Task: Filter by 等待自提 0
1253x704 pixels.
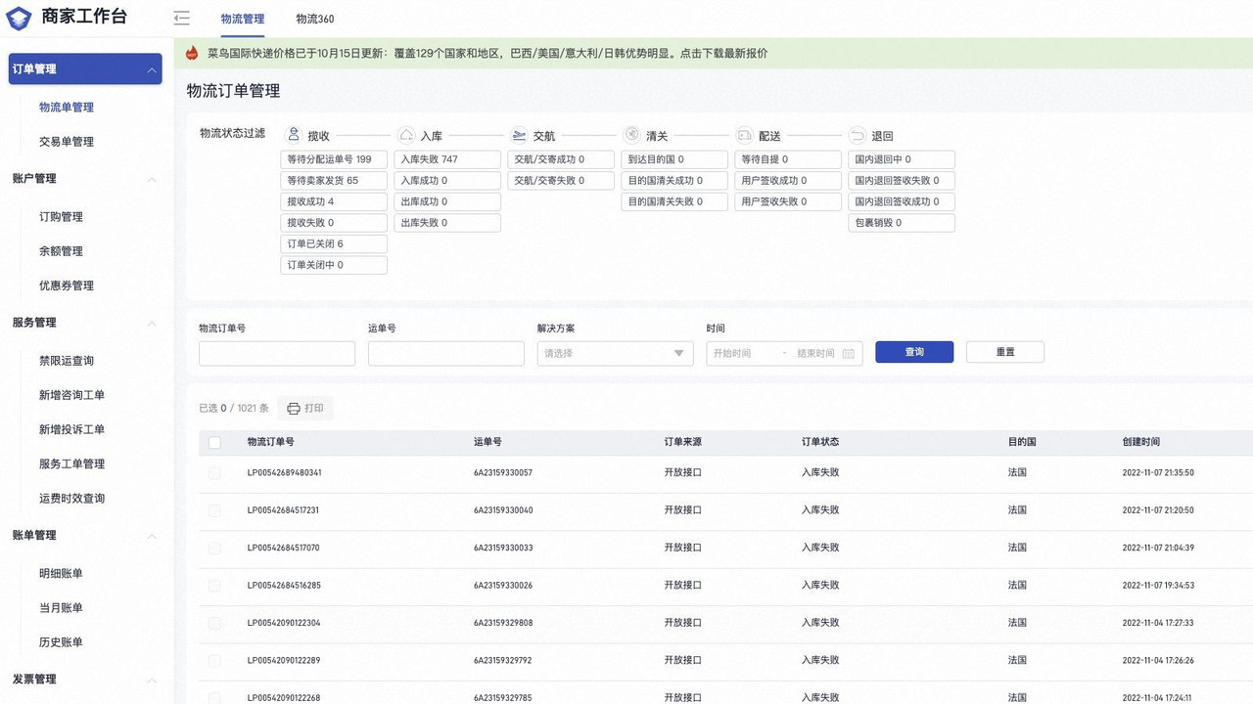Action: pos(788,159)
